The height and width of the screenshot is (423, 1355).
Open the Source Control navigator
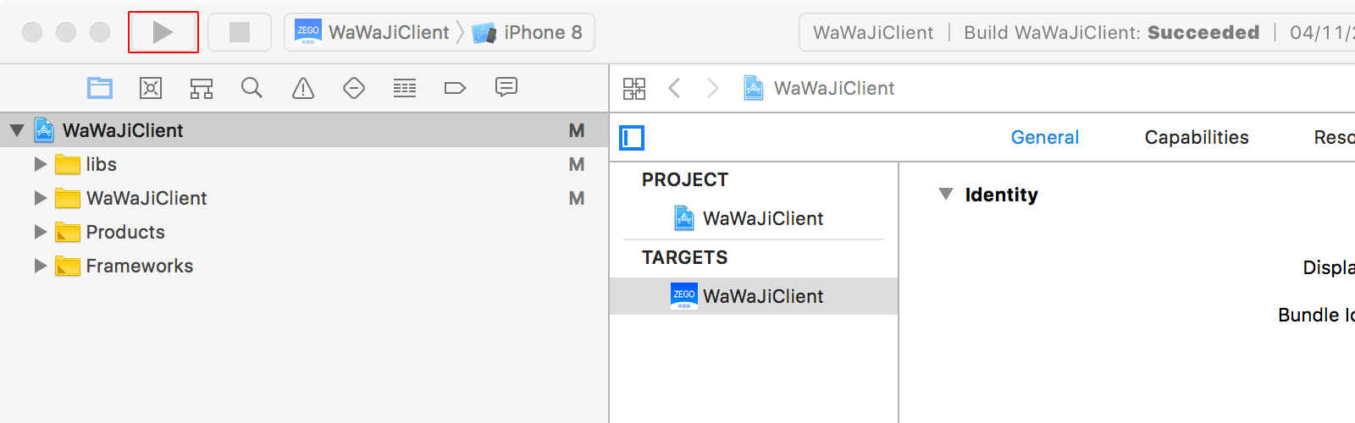point(151,88)
